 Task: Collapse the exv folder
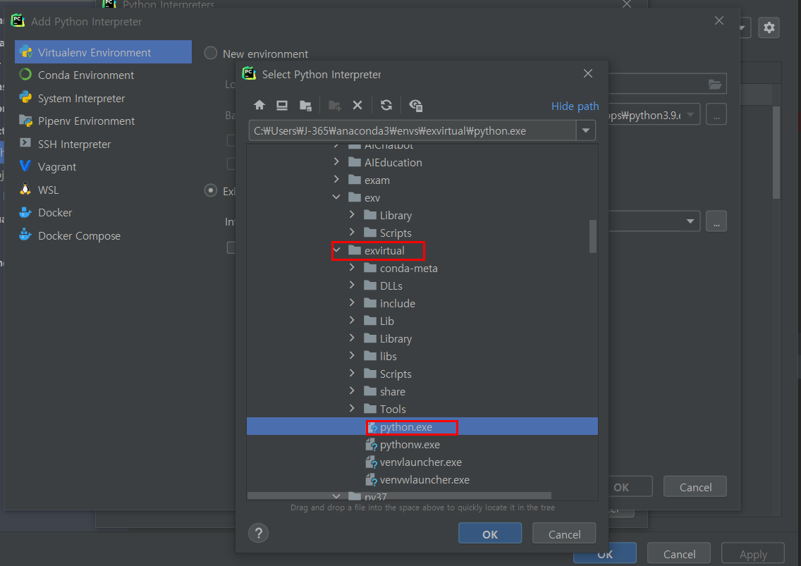tap(336, 197)
